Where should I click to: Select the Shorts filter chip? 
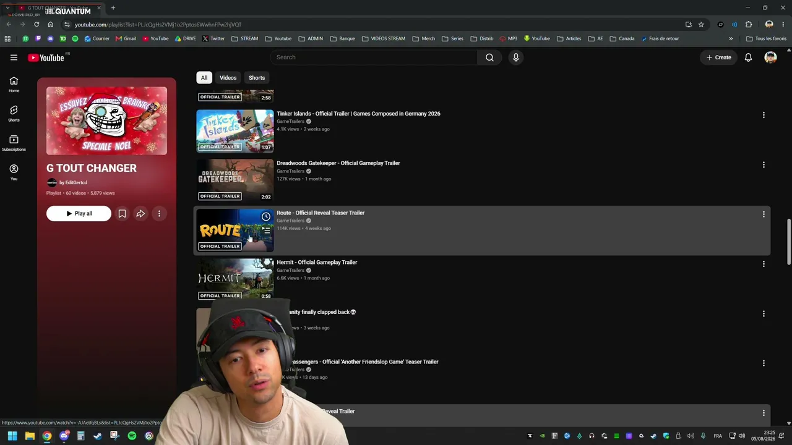click(x=257, y=78)
